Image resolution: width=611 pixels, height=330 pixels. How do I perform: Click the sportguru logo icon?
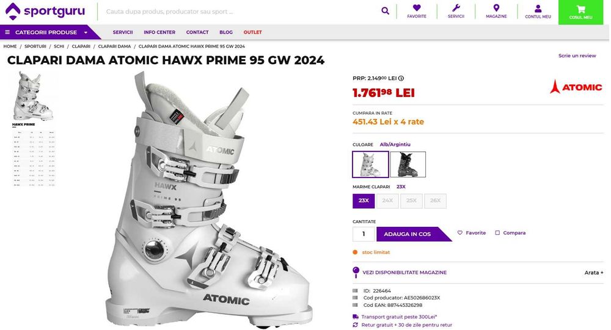tap(12, 11)
